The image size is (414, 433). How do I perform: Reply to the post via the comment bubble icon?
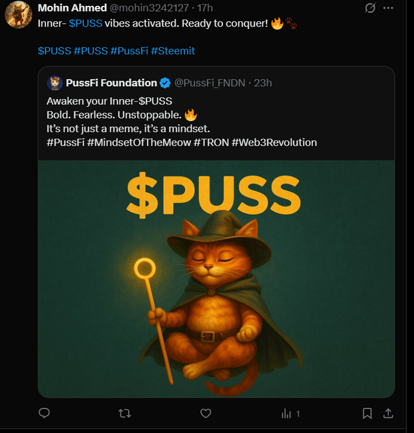click(44, 413)
